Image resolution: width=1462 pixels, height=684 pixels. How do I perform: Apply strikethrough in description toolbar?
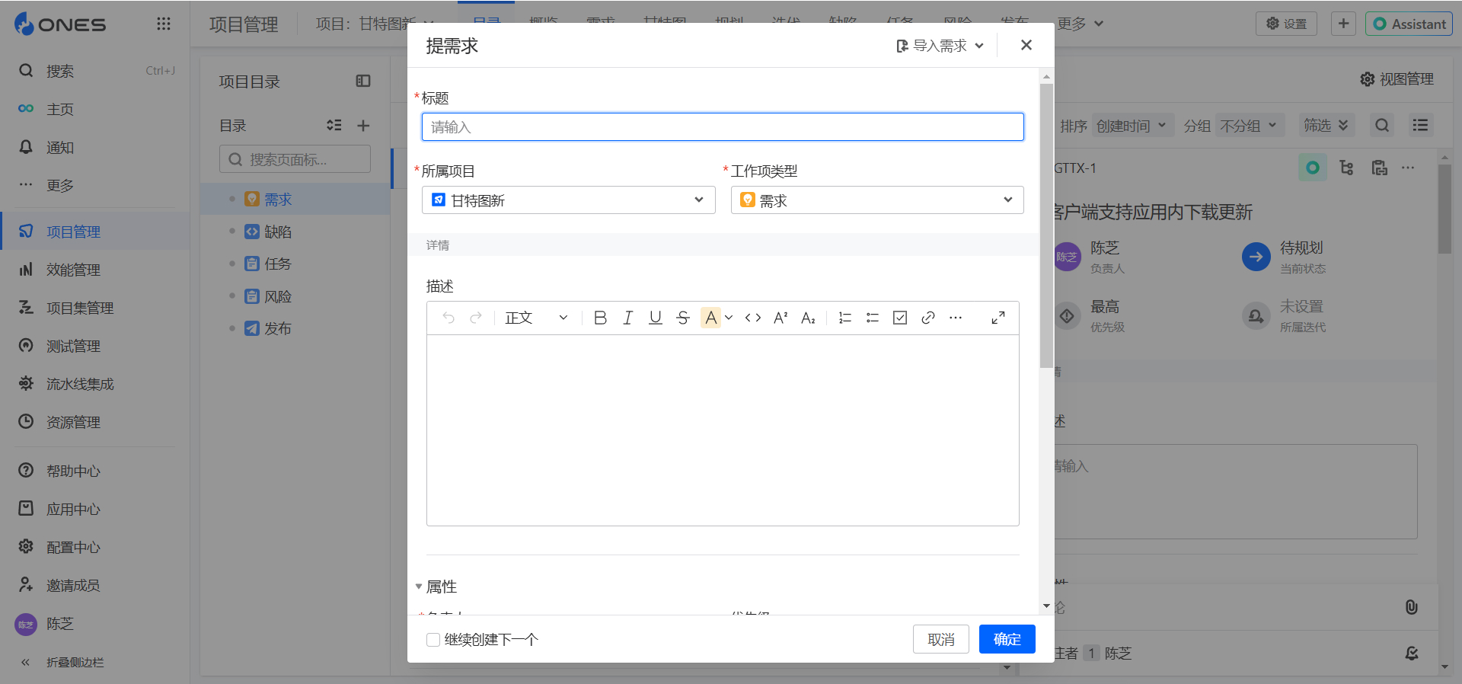682,318
